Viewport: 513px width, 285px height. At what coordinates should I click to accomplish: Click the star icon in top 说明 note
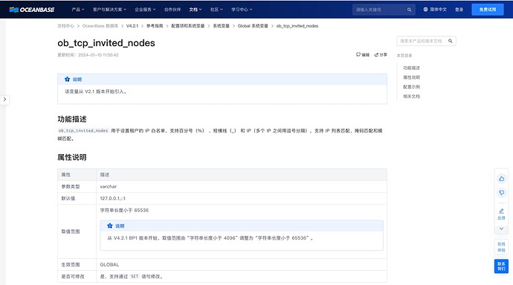click(67, 80)
